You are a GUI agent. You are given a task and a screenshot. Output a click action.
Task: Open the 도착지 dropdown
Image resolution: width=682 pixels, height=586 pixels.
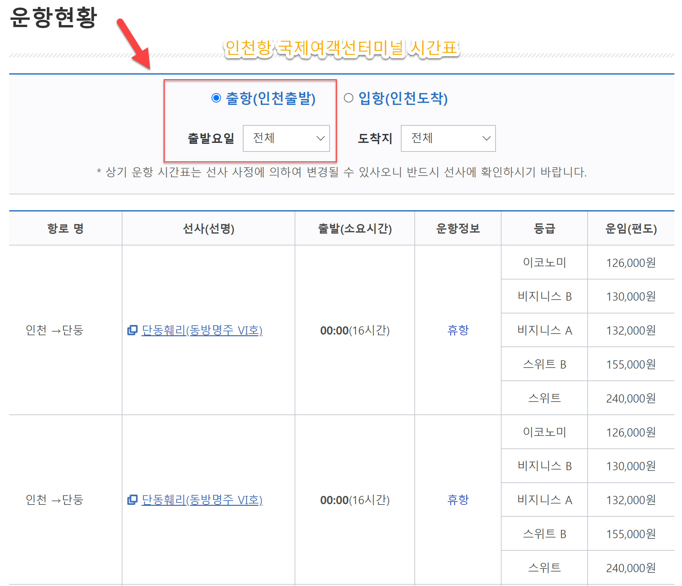point(448,138)
